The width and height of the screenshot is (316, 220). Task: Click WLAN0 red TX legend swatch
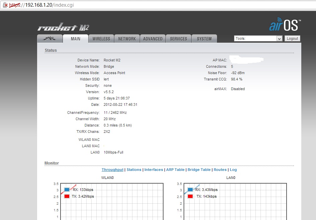pyautogui.click(x=67, y=196)
